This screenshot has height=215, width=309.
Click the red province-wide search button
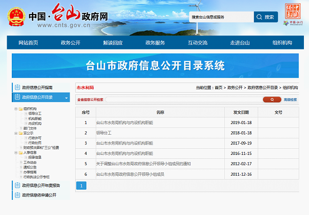coord(272,99)
